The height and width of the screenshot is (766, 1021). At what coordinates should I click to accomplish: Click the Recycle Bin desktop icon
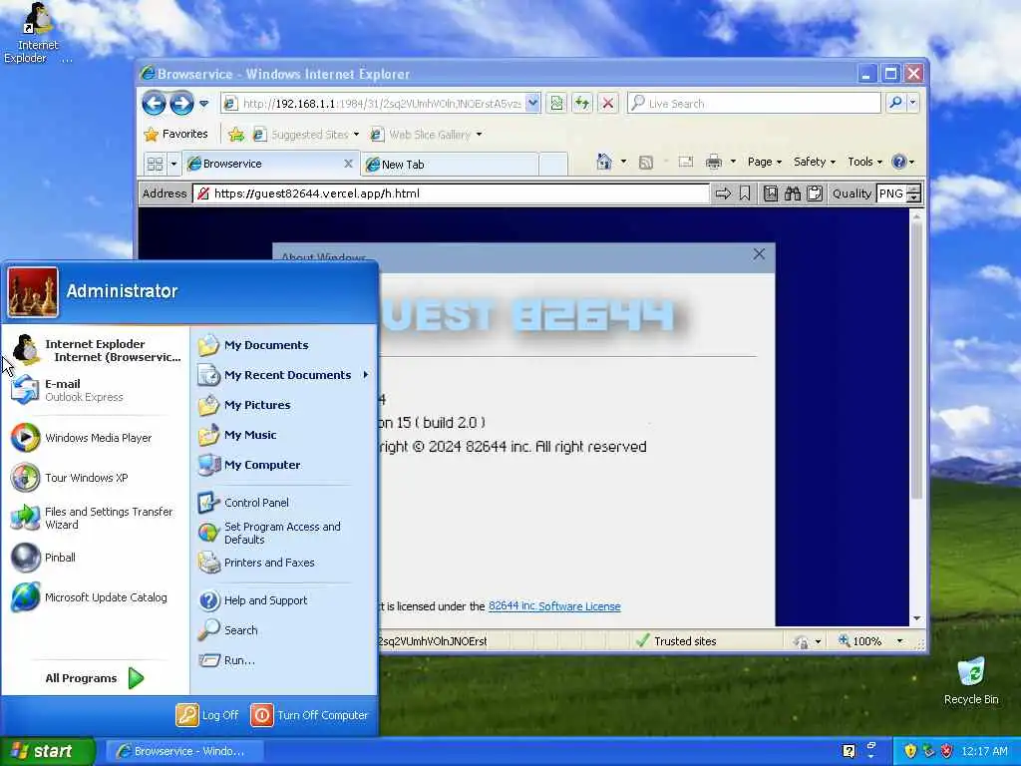click(971, 681)
